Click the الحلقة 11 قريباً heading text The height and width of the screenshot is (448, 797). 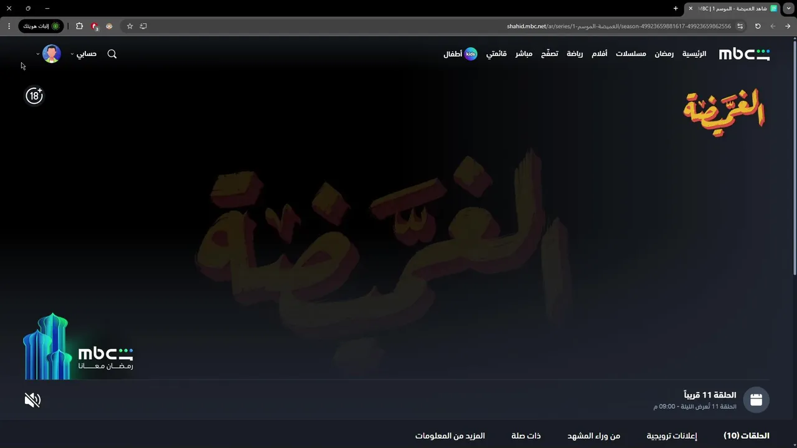coord(710,395)
